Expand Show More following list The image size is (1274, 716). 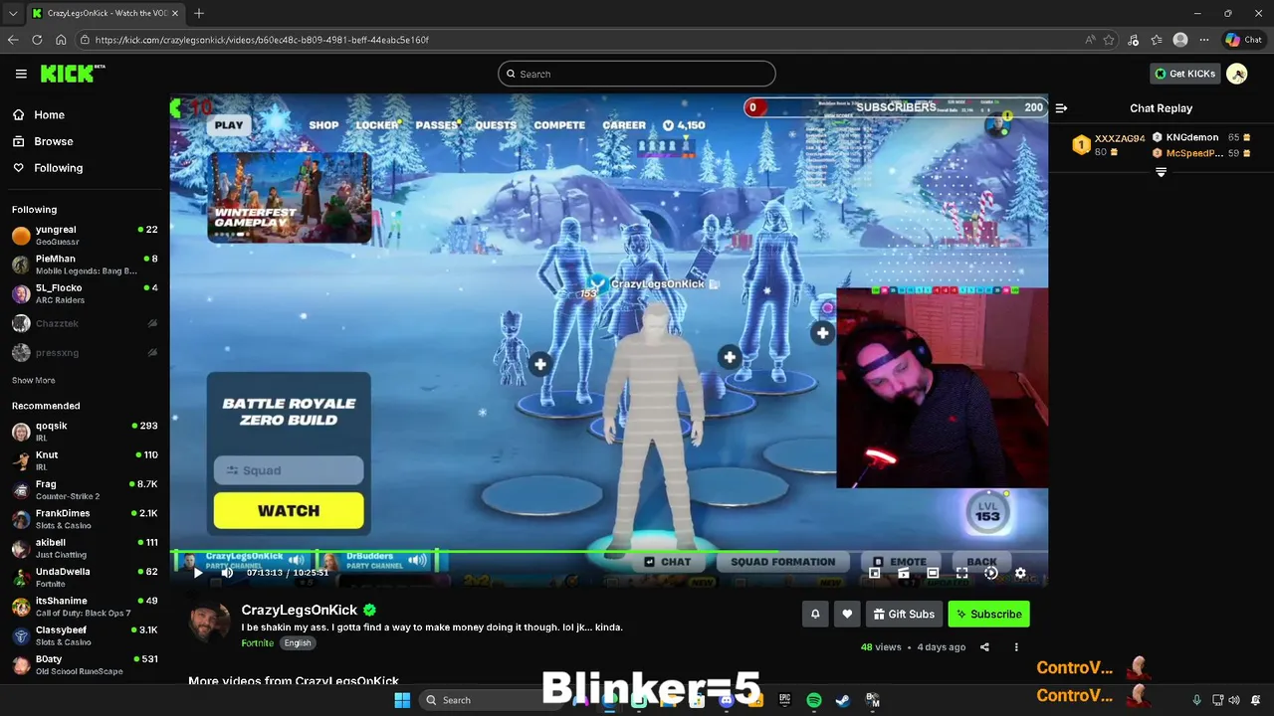tap(34, 380)
